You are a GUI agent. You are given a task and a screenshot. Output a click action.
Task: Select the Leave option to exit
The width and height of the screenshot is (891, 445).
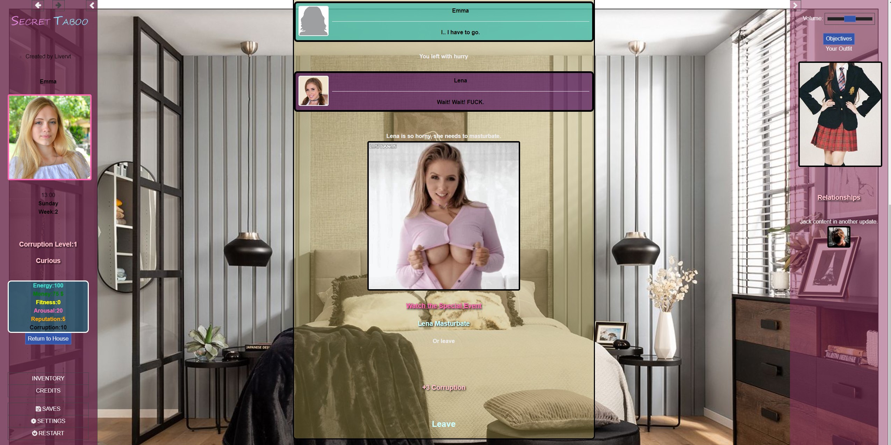443,423
